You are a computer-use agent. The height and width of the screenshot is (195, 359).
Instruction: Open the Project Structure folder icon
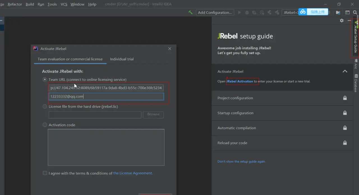tap(338, 12)
